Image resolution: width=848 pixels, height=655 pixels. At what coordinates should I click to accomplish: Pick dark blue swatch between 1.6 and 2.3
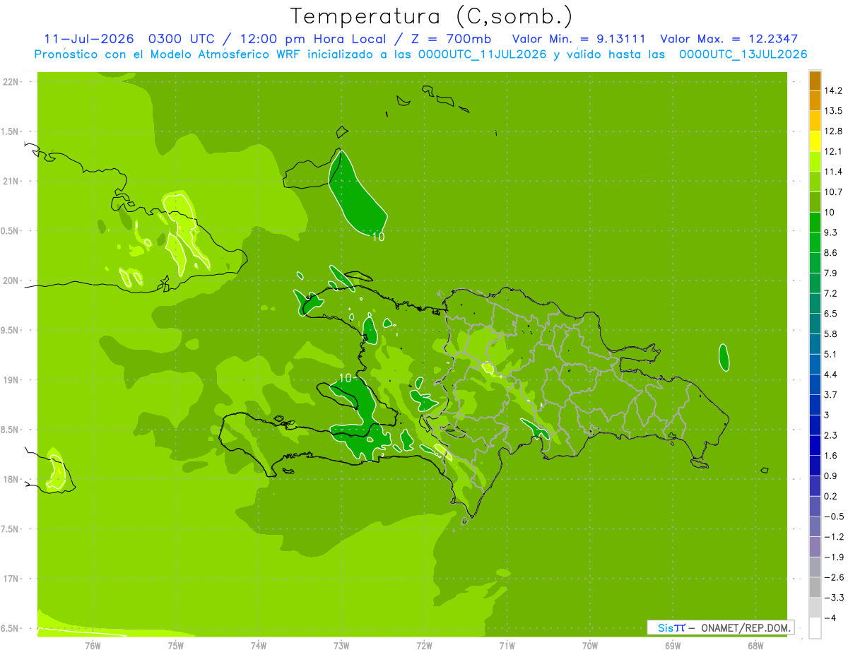pyautogui.click(x=815, y=446)
